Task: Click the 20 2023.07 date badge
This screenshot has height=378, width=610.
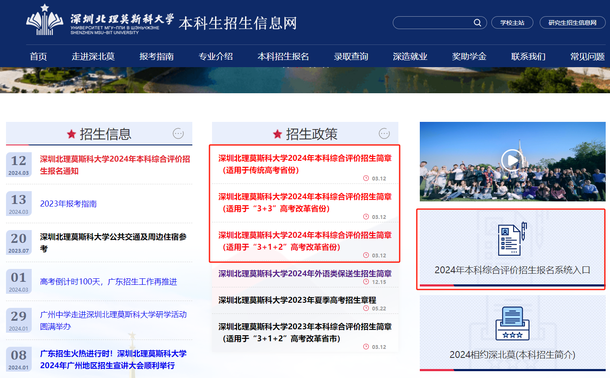Action: coord(19,242)
